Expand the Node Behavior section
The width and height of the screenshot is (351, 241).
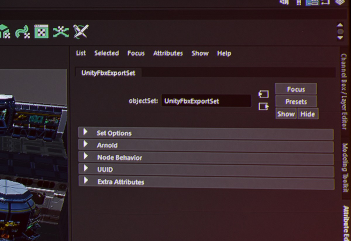(x=206, y=158)
